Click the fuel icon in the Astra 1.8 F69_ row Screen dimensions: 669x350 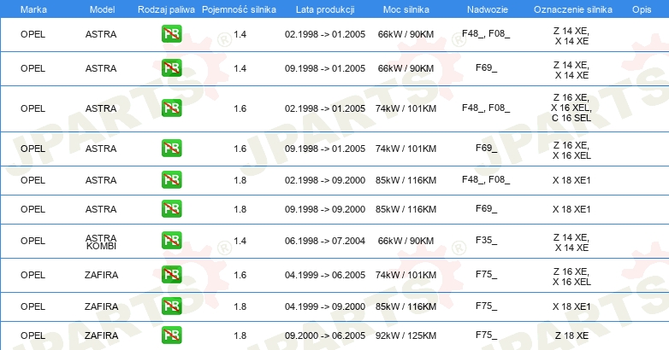[172, 208]
